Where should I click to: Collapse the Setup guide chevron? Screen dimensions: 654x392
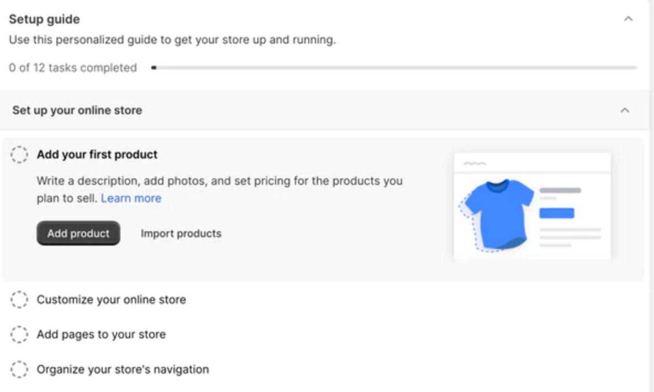pyautogui.click(x=628, y=19)
